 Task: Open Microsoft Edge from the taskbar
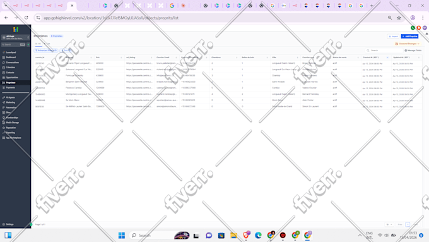click(258, 235)
